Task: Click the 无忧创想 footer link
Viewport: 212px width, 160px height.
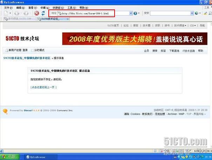Action: (160, 114)
